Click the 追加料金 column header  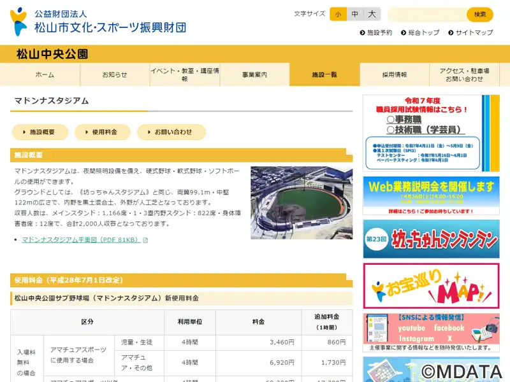click(327, 322)
